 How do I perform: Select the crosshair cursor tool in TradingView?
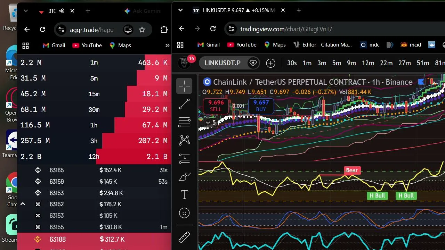point(184,86)
